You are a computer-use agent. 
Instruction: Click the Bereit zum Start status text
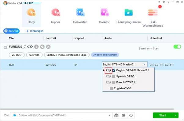149,48
